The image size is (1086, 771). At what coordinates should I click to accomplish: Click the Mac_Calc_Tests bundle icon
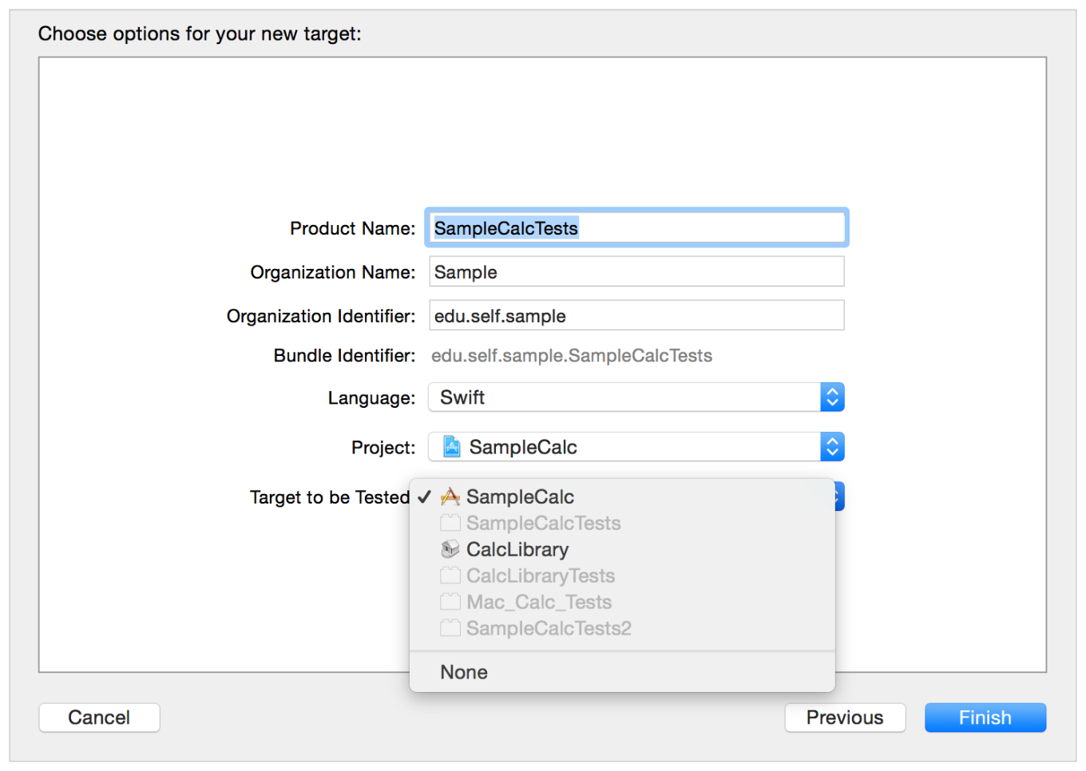(450, 602)
